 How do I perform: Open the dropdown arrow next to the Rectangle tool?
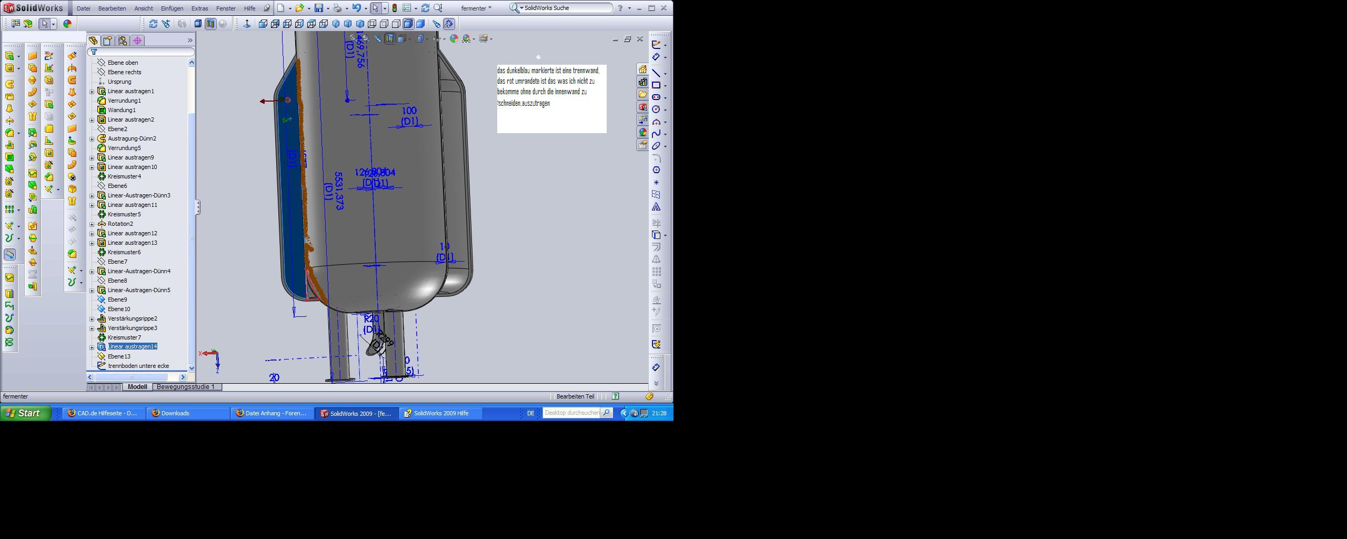pyautogui.click(x=666, y=86)
